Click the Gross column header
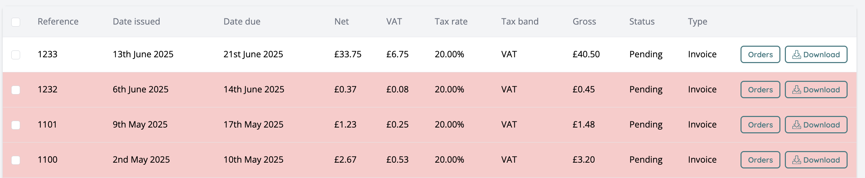The height and width of the screenshot is (178, 865). tap(584, 21)
